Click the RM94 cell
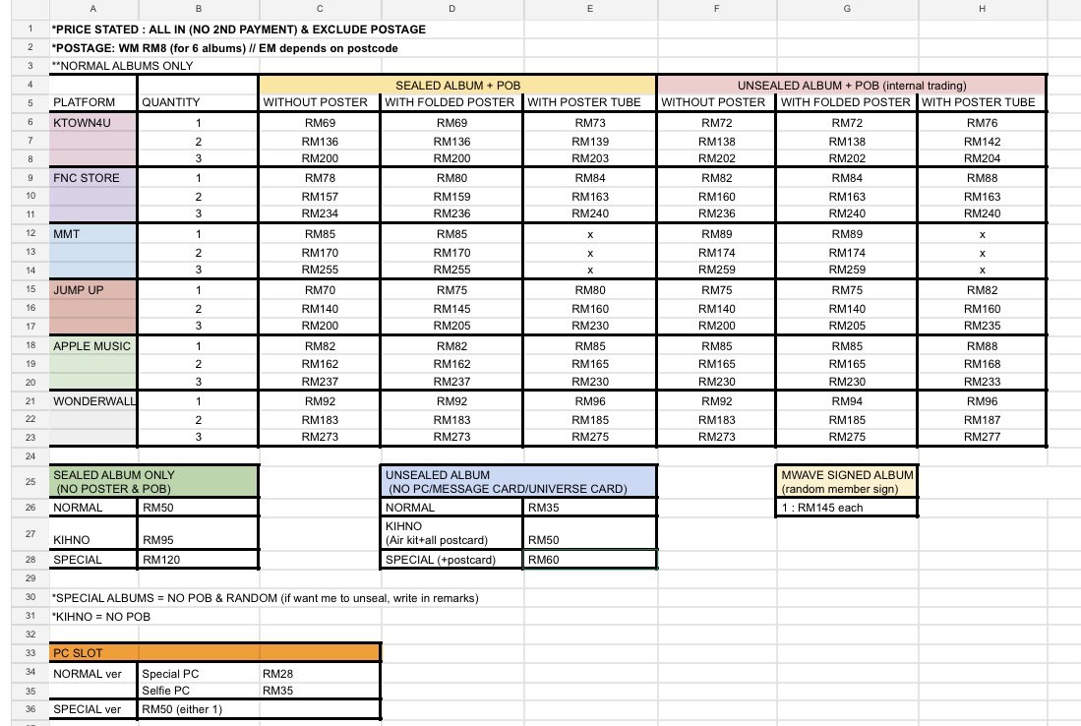The image size is (1081, 726). (847, 401)
